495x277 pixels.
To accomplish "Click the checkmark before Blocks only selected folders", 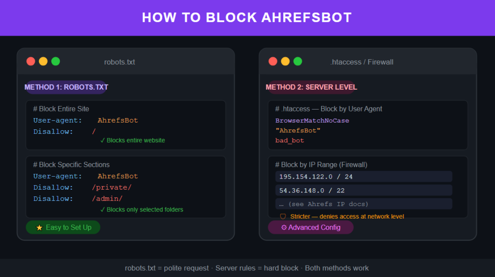I will 102,209.
